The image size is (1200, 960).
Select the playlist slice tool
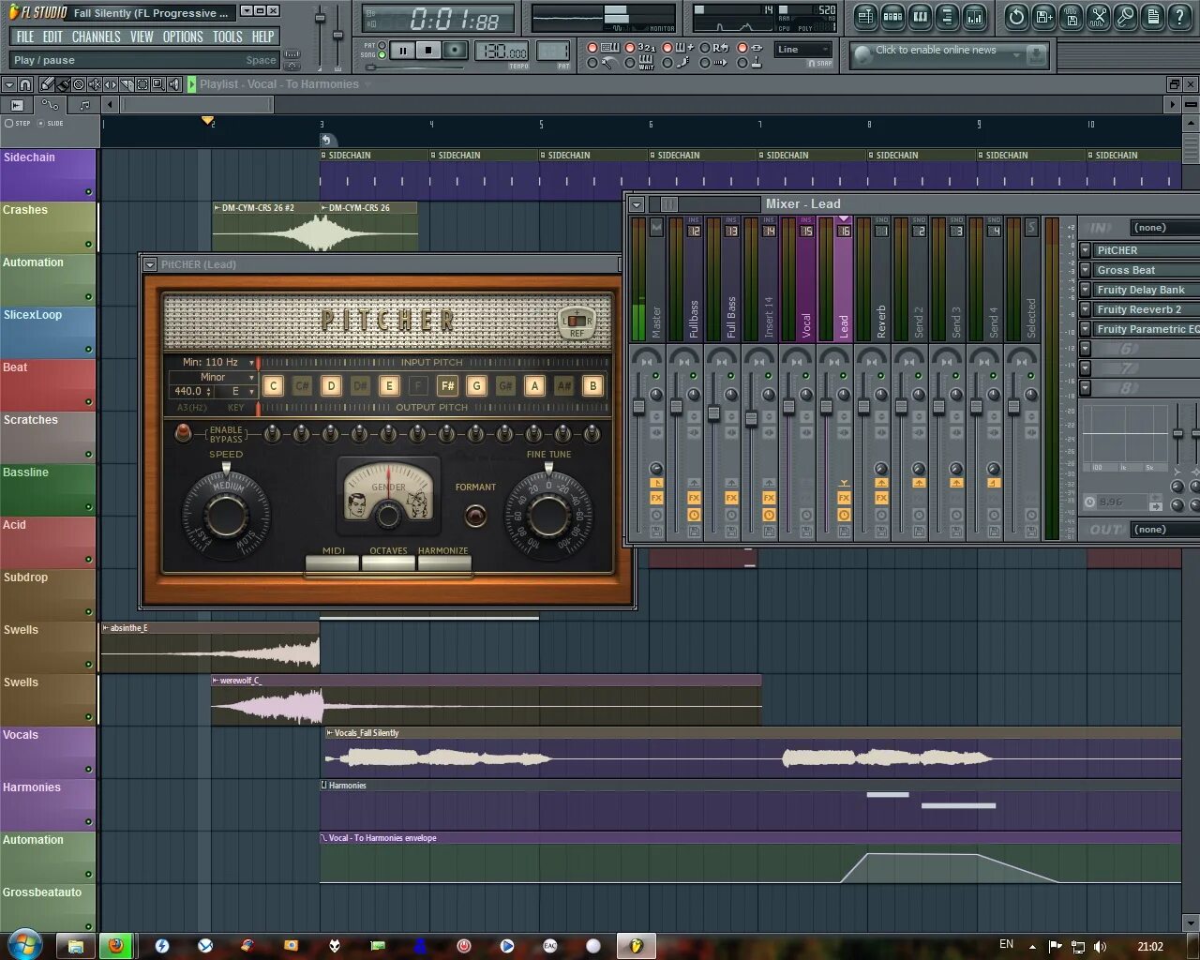pyautogui.click(x=127, y=84)
